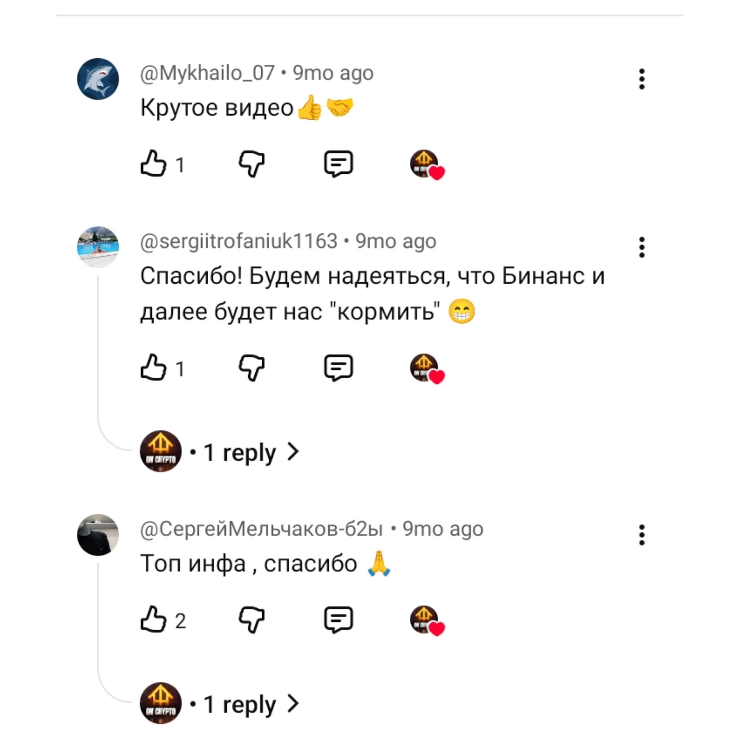This screenshot has width=740, height=740.
Task: Open options menu for Mykhailo_07 comment
Action: (x=641, y=79)
